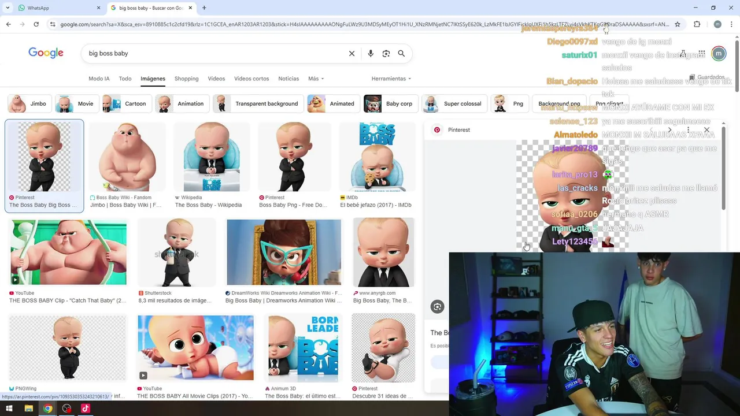Filter by the Baby corp chip

point(390,103)
